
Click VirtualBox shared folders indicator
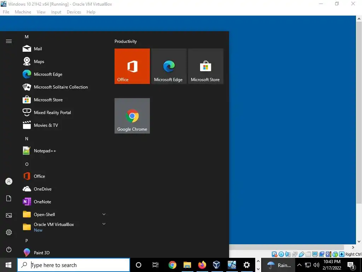pyautogui.click(x=308, y=254)
